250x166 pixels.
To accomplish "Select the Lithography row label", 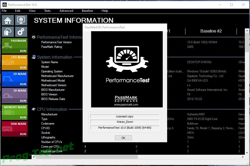I will tap(48, 137).
